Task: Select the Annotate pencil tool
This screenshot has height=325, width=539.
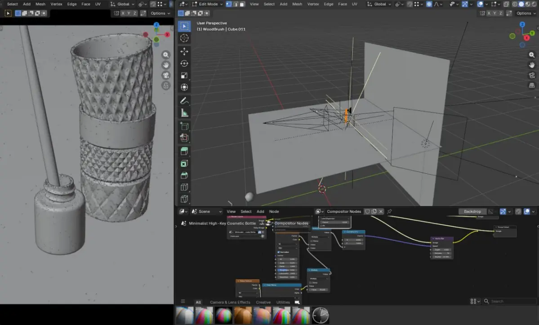Action: click(x=184, y=101)
